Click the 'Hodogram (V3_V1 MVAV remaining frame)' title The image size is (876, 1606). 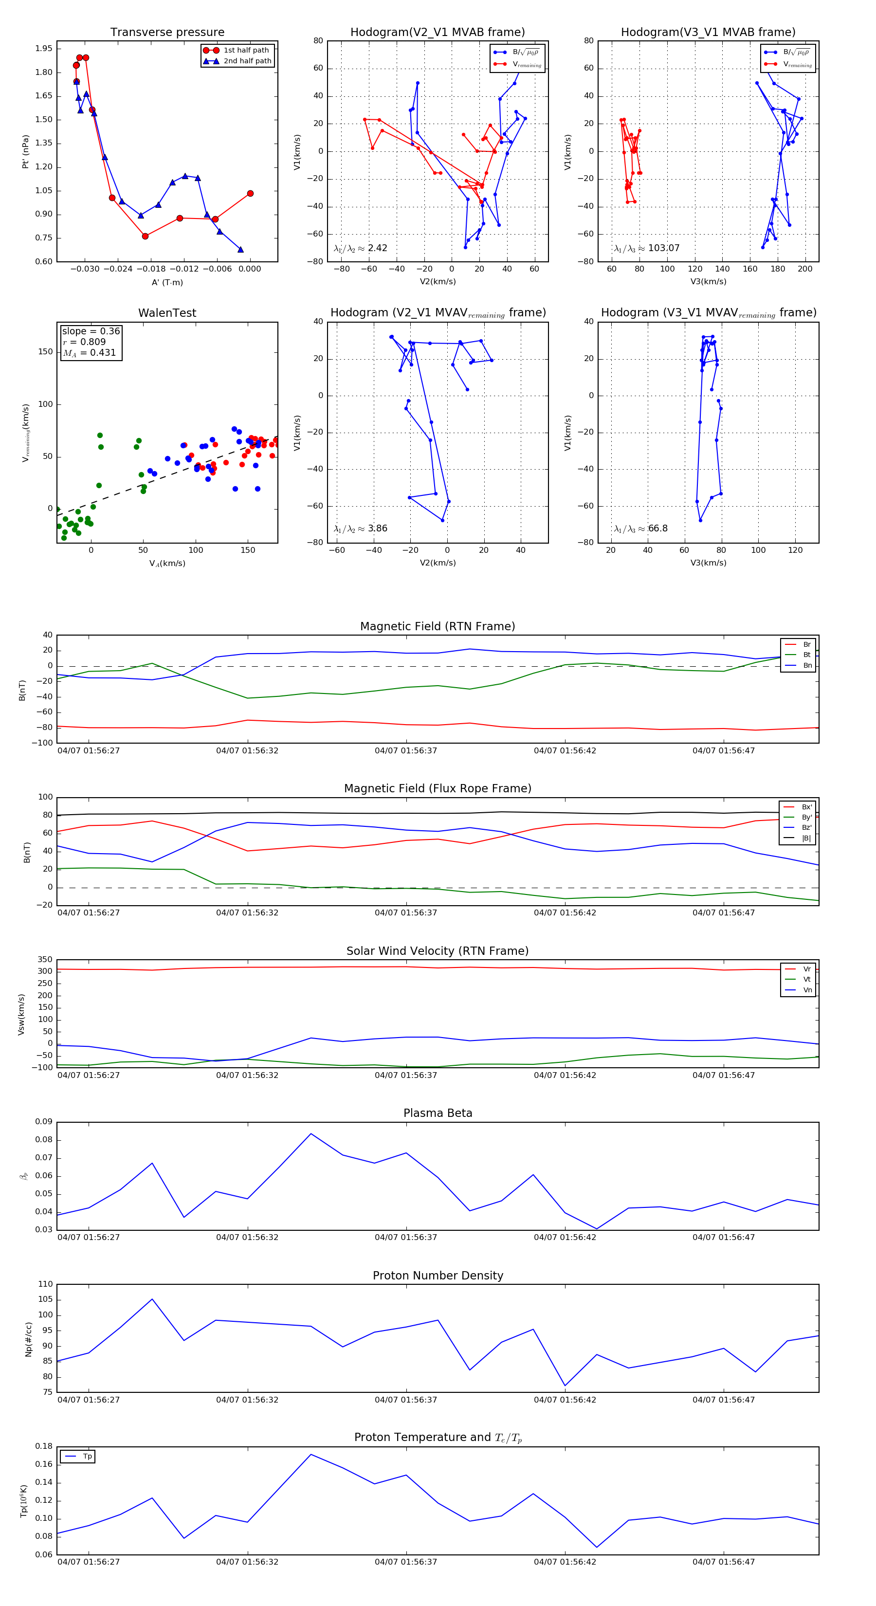[708, 313]
